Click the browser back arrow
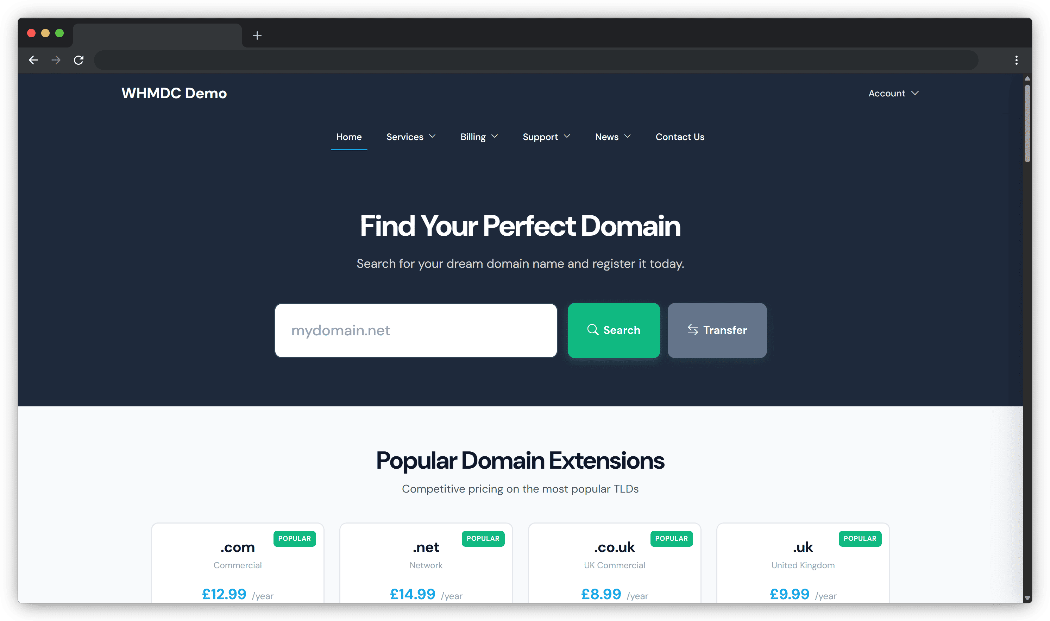 click(33, 60)
